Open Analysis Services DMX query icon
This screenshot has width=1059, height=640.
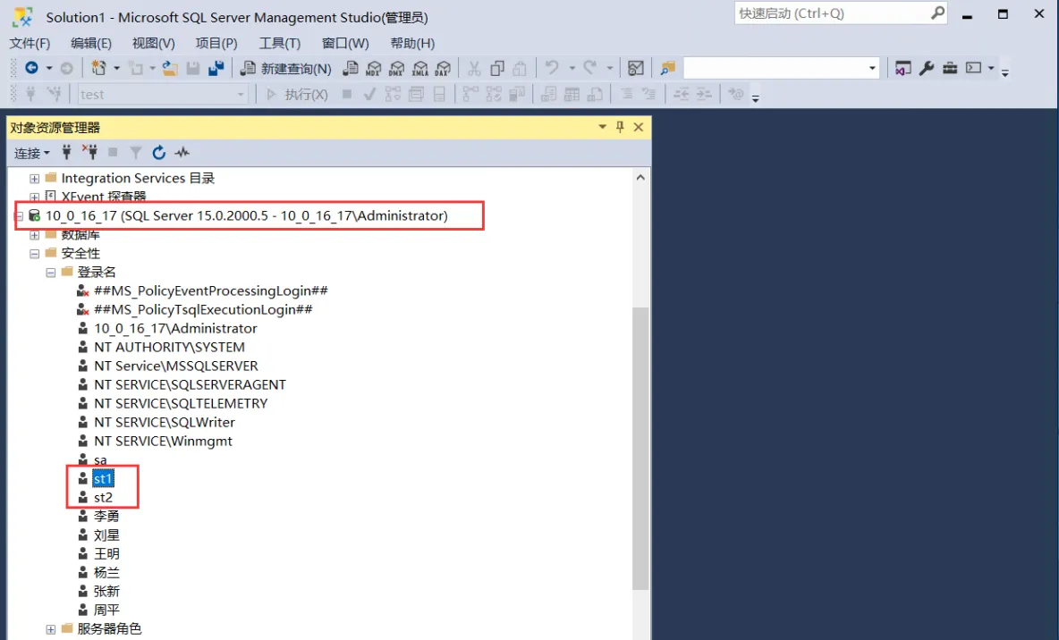pyautogui.click(x=396, y=68)
